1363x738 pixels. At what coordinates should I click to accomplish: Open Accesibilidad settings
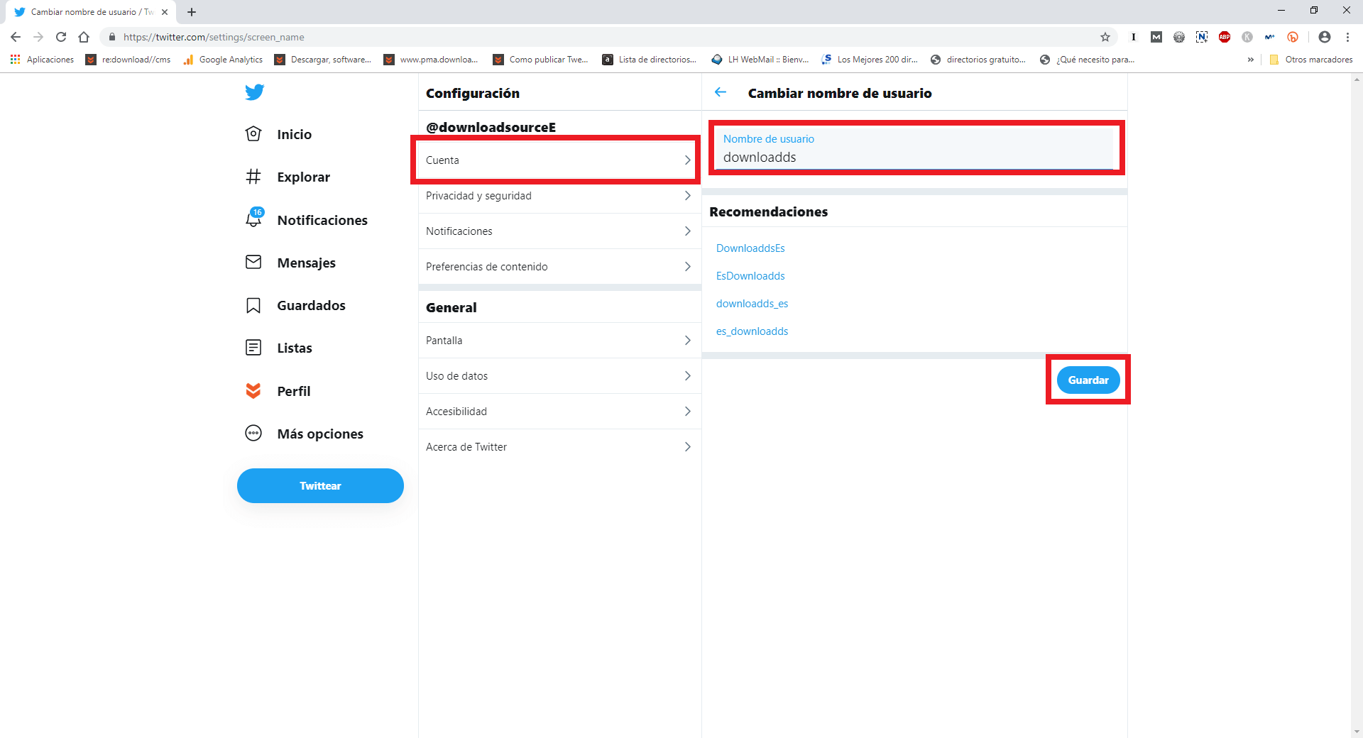pos(559,412)
